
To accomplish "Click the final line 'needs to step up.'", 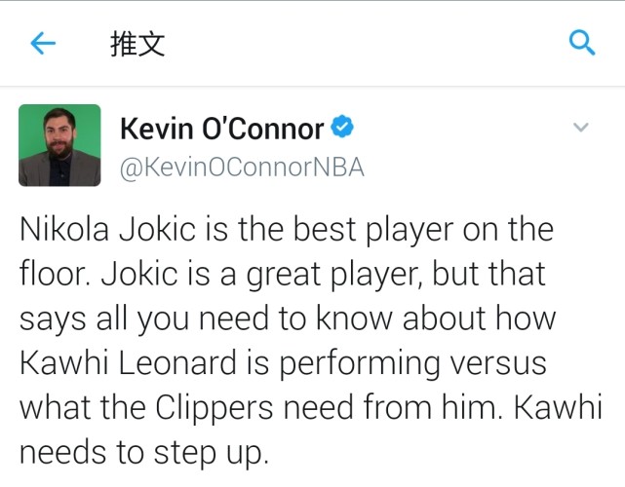I will tap(144, 453).
